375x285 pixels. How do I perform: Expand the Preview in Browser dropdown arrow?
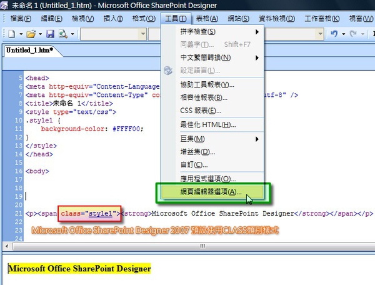(72, 34)
